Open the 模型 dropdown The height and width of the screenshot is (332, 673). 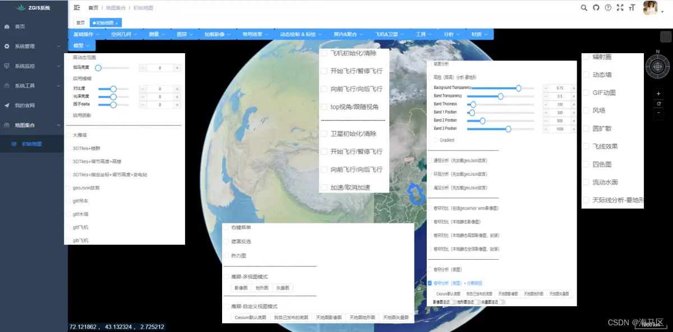(81, 45)
